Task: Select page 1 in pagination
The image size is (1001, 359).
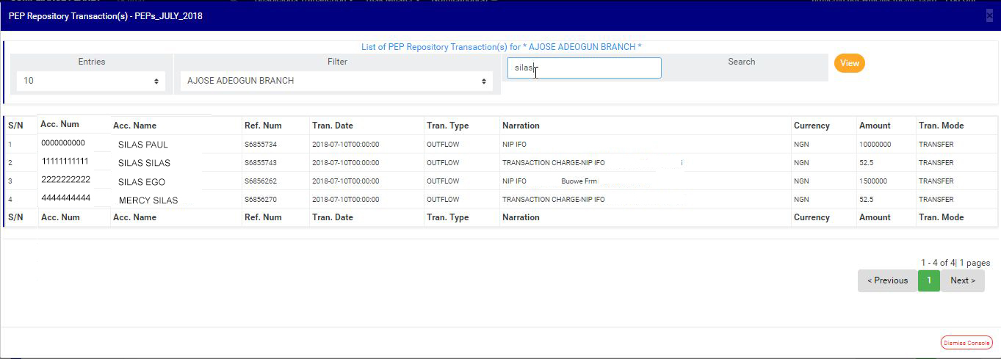Action: click(x=928, y=280)
